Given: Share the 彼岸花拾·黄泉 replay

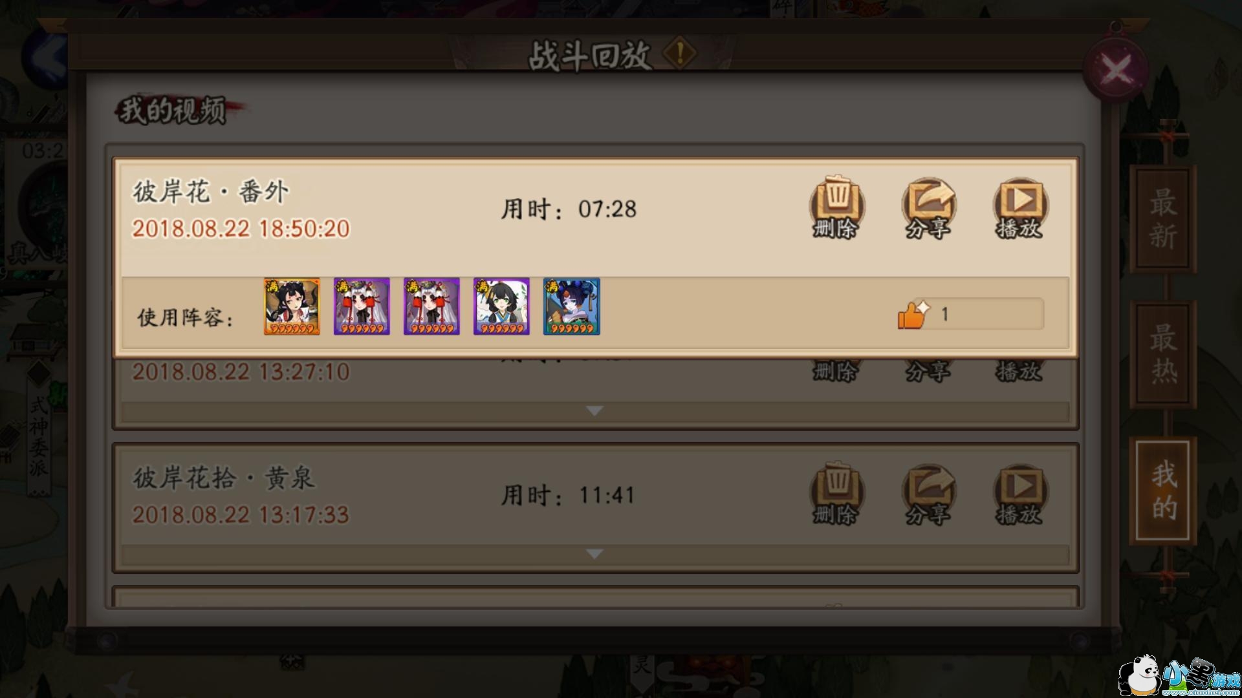Looking at the screenshot, I should 928,494.
